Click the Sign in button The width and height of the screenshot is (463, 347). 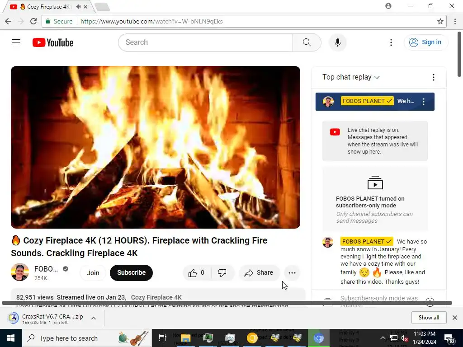(x=425, y=42)
